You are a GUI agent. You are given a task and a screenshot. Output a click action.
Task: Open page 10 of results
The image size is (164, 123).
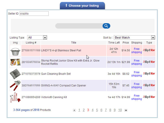(120, 110)
